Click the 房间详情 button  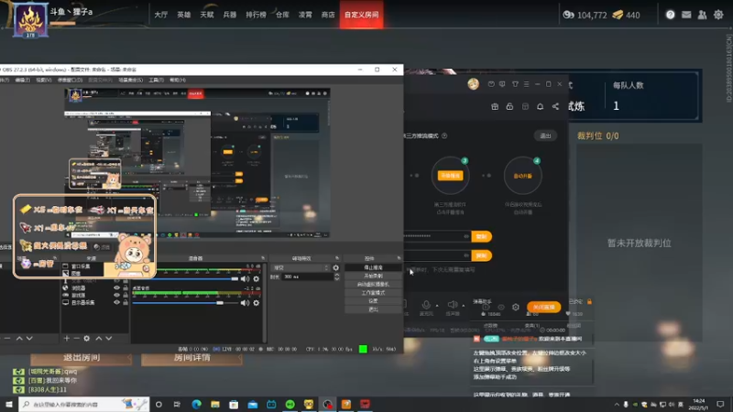coord(191,358)
